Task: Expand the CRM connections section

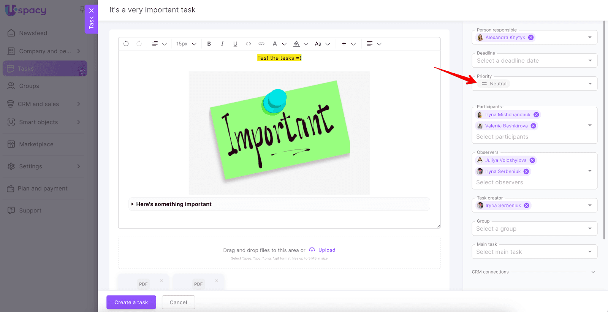Action: tap(593, 272)
